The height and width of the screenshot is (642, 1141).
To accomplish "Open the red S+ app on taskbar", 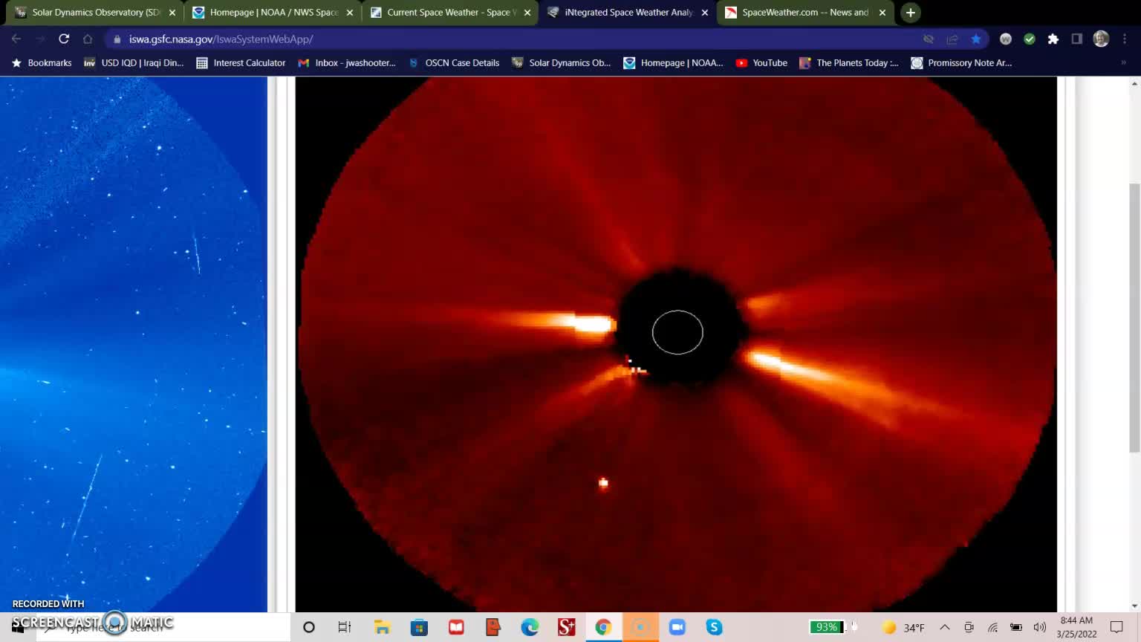I will [x=567, y=628].
